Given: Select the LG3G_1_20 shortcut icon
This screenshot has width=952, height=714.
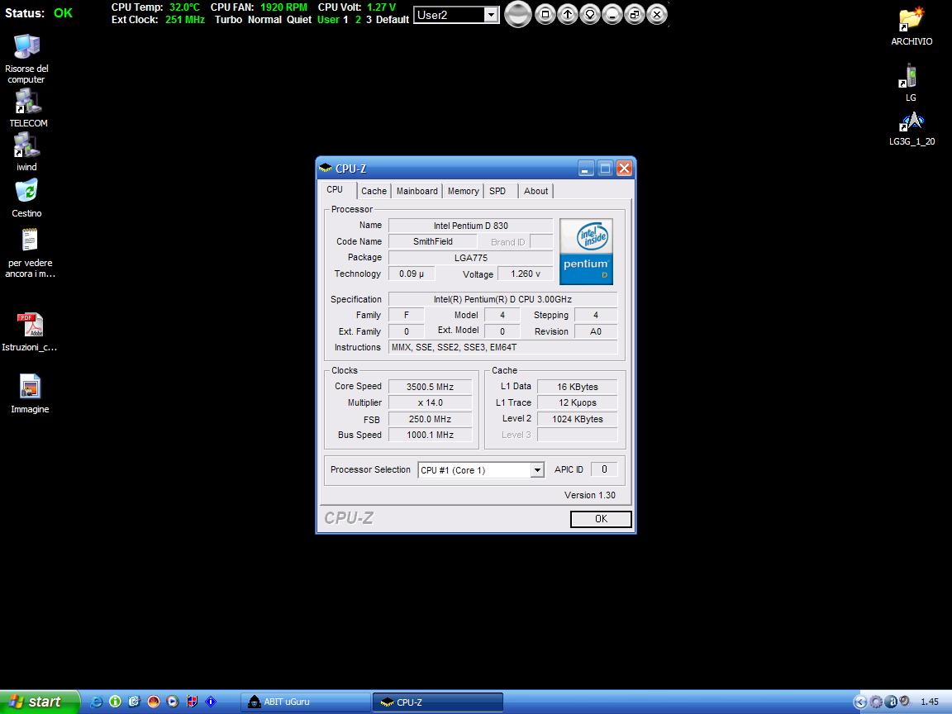Looking at the screenshot, I should [912, 129].
